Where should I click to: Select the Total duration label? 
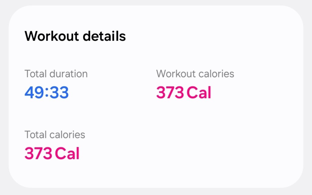click(56, 74)
